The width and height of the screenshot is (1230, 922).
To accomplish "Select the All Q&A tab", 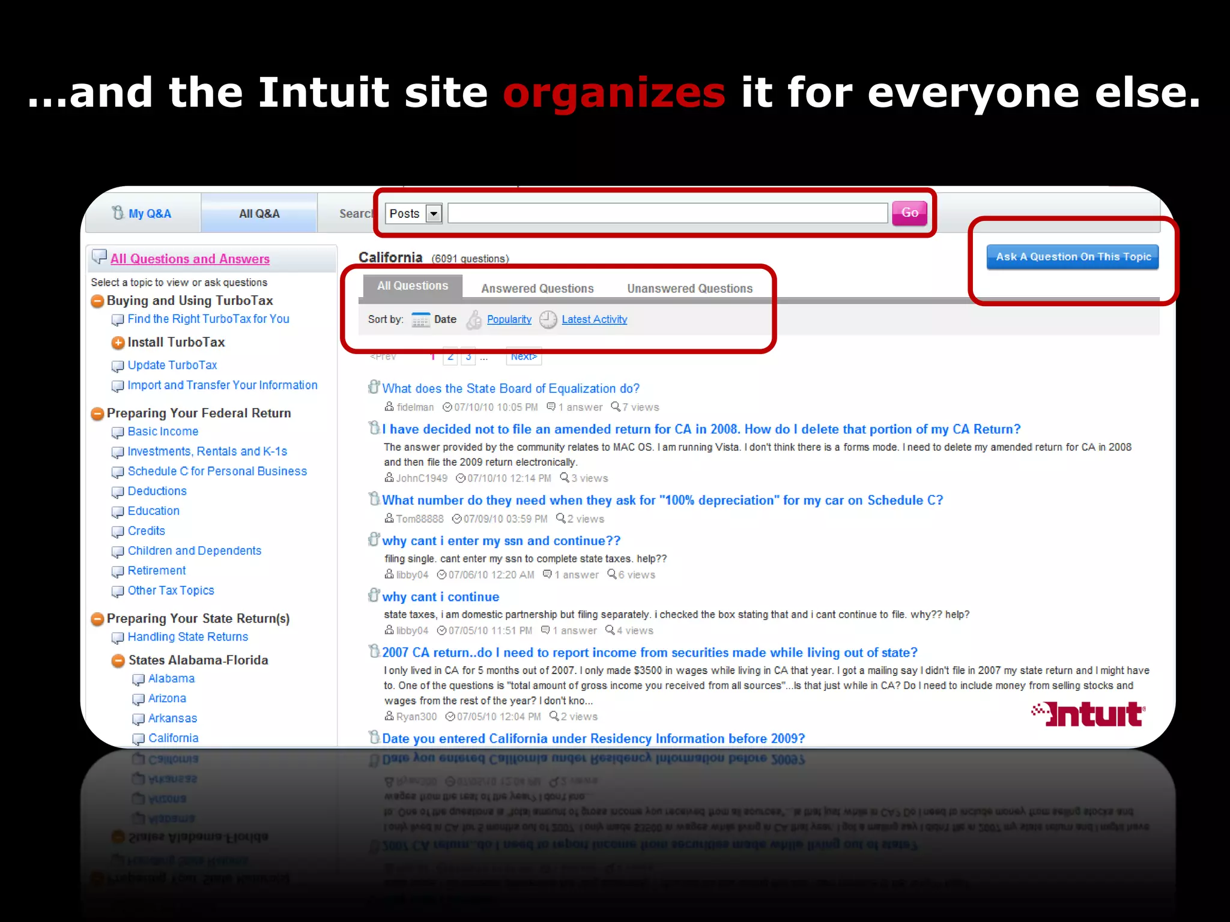I will click(x=259, y=214).
